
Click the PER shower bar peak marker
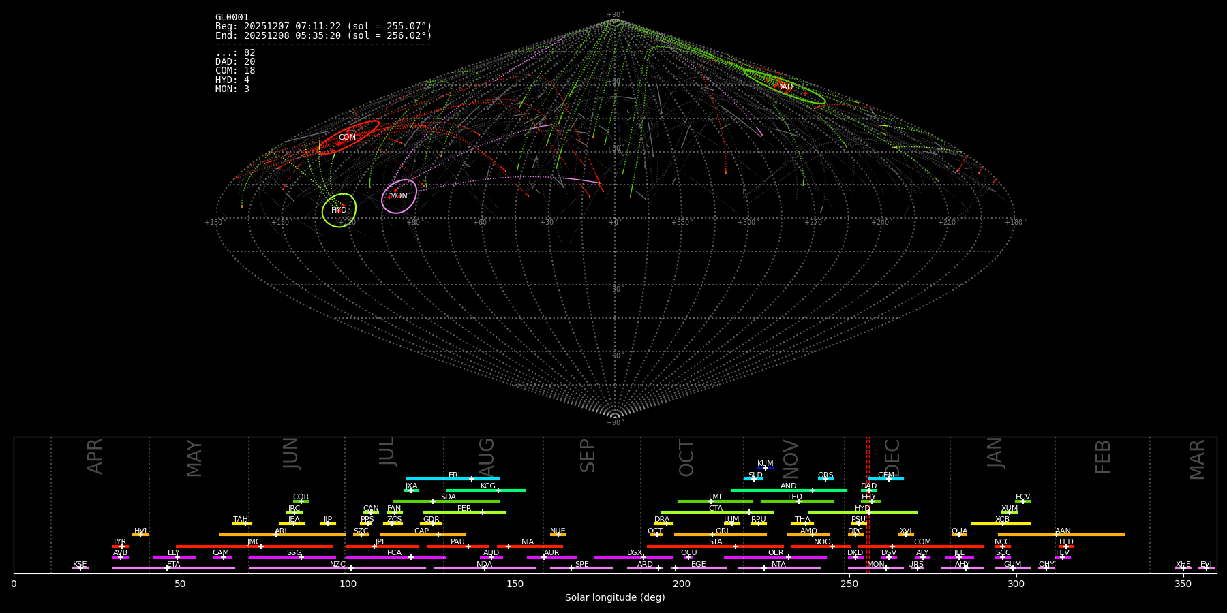pyautogui.click(x=483, y=512)
